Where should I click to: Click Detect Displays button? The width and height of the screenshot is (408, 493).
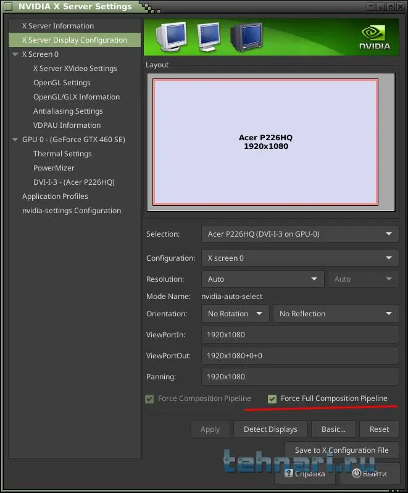click(x=270, y=429)
